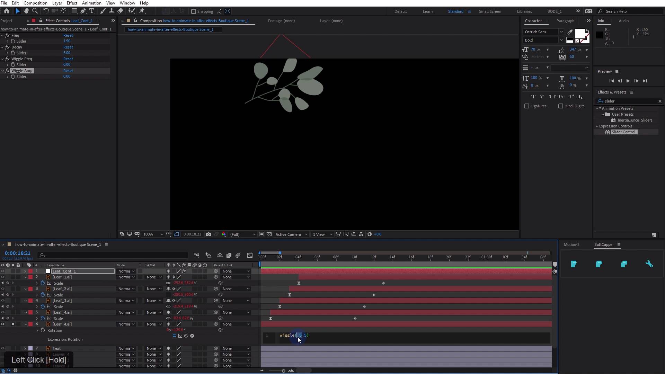
Task: Open the Composition menu
Action: pyautogui.click(x=35, y=3)
